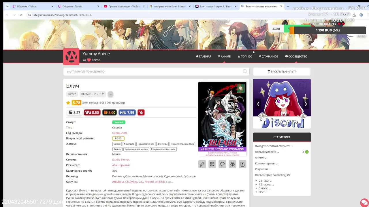Select the Сёнэн genre tag
The image size is (369, 207).
[117, 144]
